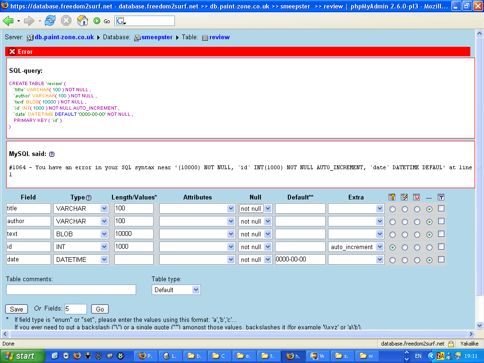484x363 pixels.
Task: Click the Primary key column header icon
Action: (392, 197)
